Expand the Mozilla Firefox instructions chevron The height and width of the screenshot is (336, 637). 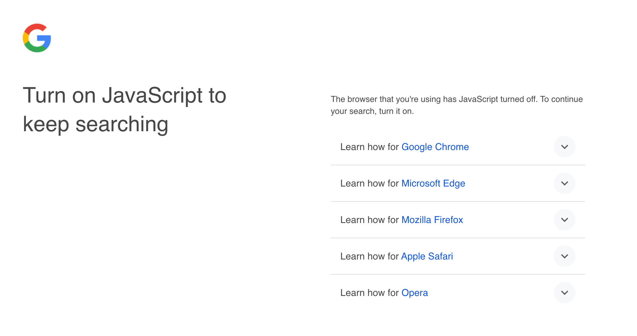(564, 220)
